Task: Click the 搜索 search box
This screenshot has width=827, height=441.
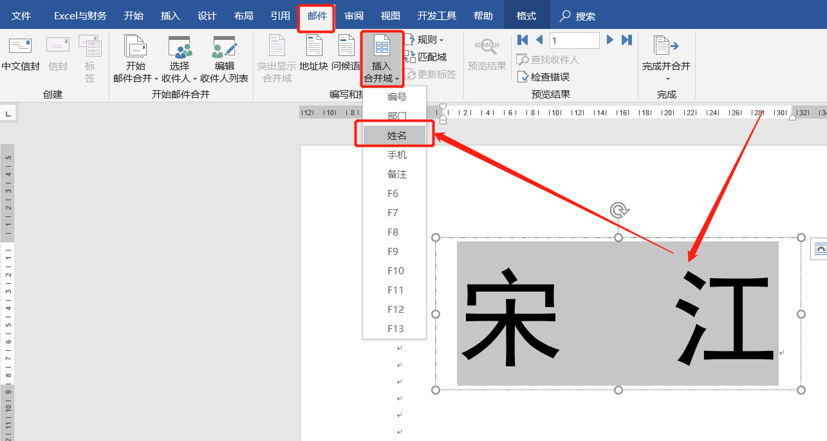Action: pyautogui.click(x=578, y=16)
